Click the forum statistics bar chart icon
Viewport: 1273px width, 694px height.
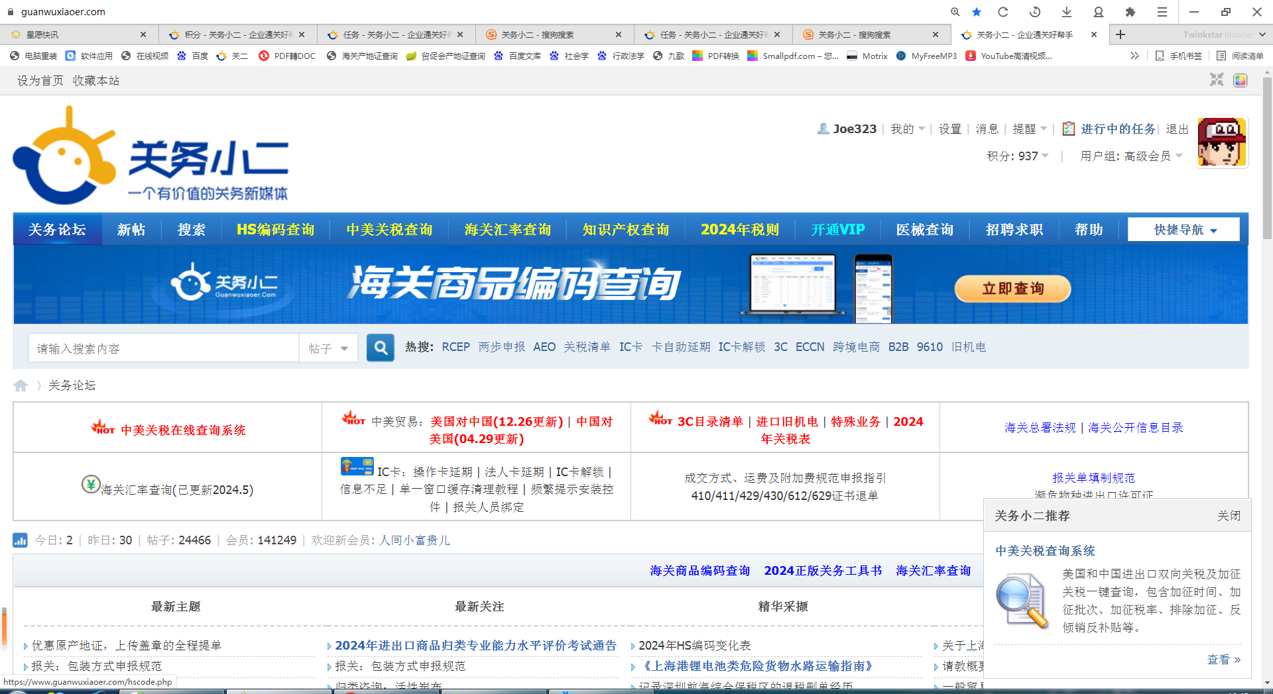[20, 540]
